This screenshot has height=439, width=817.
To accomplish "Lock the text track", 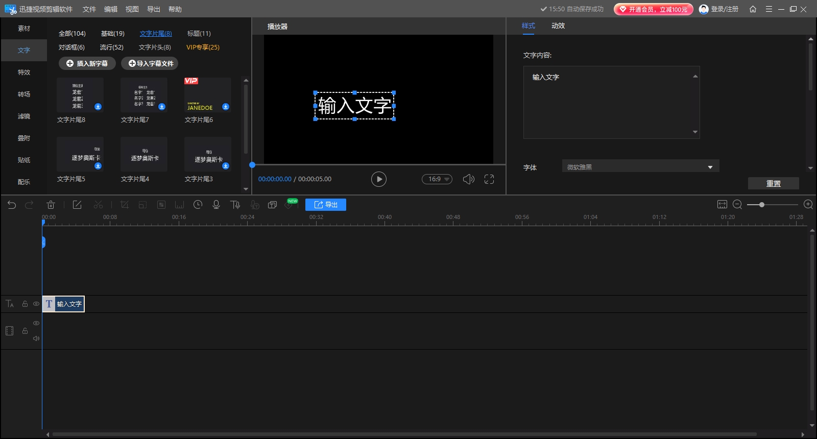I will 25,304.
